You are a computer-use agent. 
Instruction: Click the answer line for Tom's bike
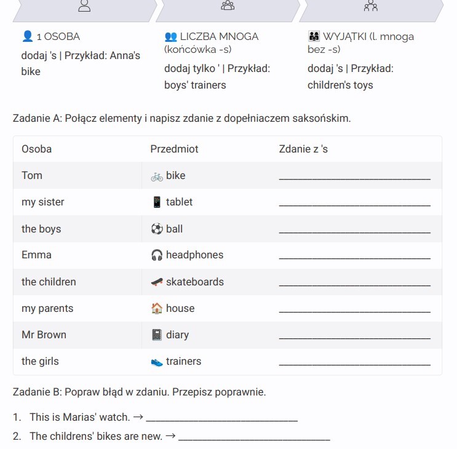[354, 177]
